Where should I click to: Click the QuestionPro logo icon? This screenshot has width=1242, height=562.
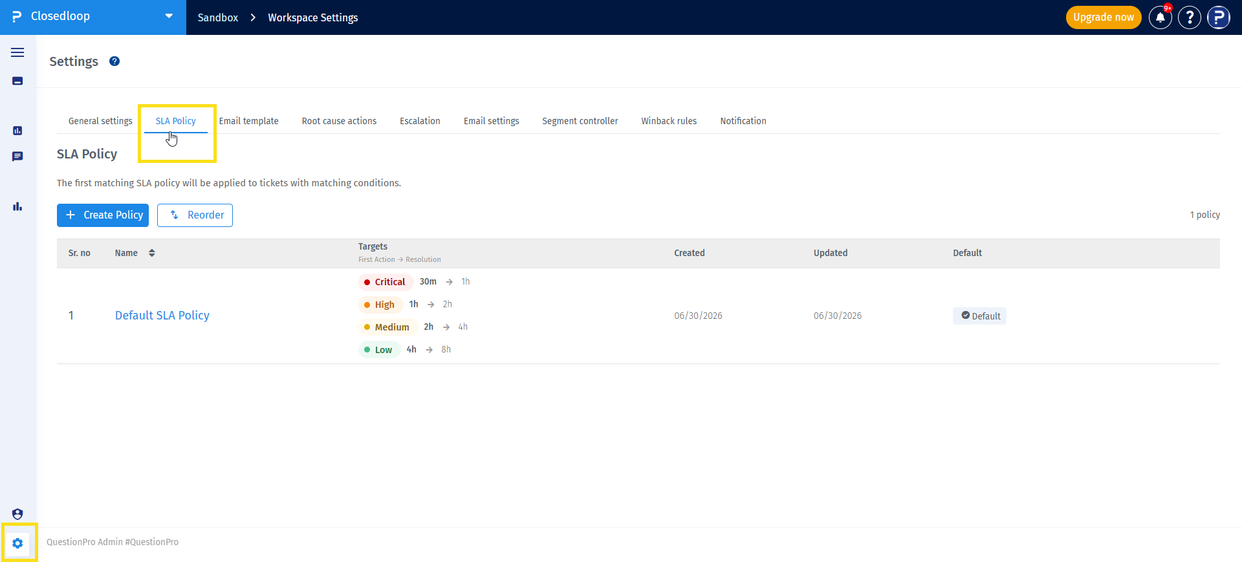pyautogui.click(x=17, y=17)
